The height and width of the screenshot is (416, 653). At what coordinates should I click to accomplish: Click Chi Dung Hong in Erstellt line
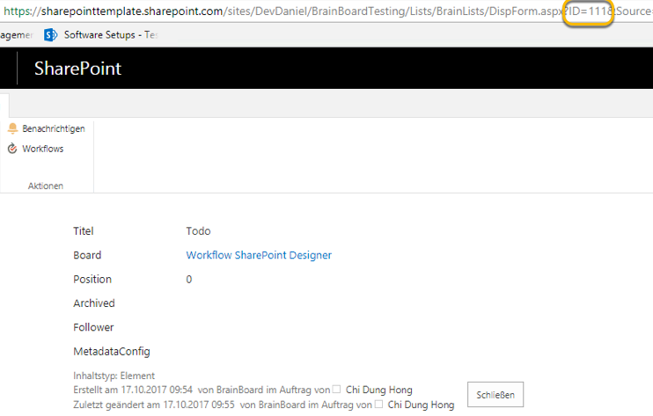[379, 390]
